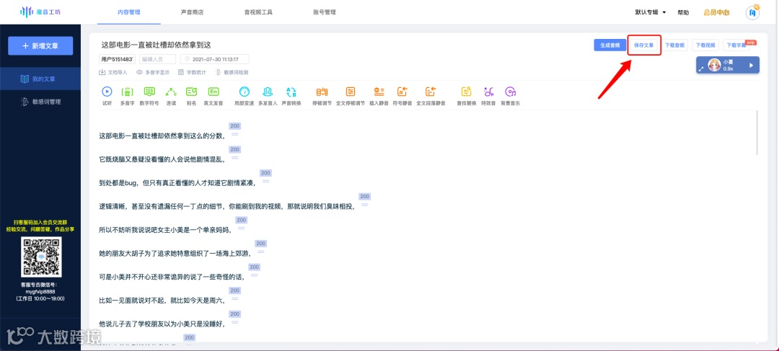
Task: Click the 魔音工坊 logo
Action: tap(40, 12)
